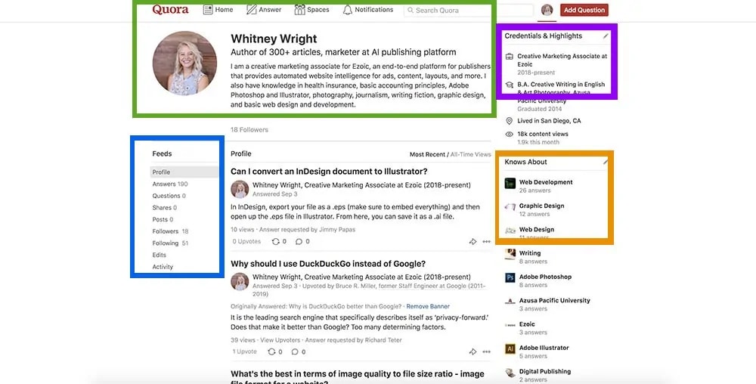Select Profile in the Feeds list
This screenshot has height=384, width=756.
[184, 172]
